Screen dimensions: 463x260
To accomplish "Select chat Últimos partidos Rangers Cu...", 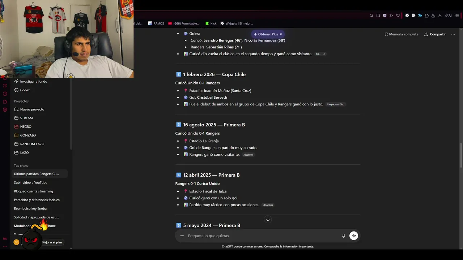I will [x=40, y=174].
